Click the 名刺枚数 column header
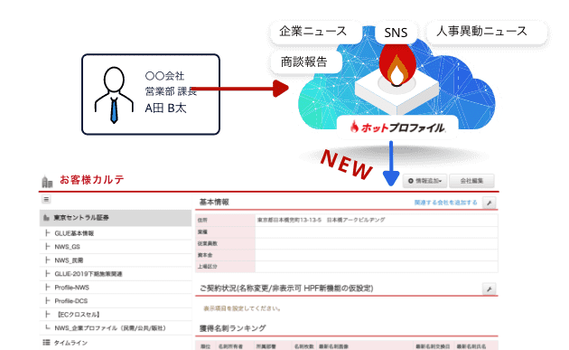This screenshot has width=569, height=350. coord(303,346)
